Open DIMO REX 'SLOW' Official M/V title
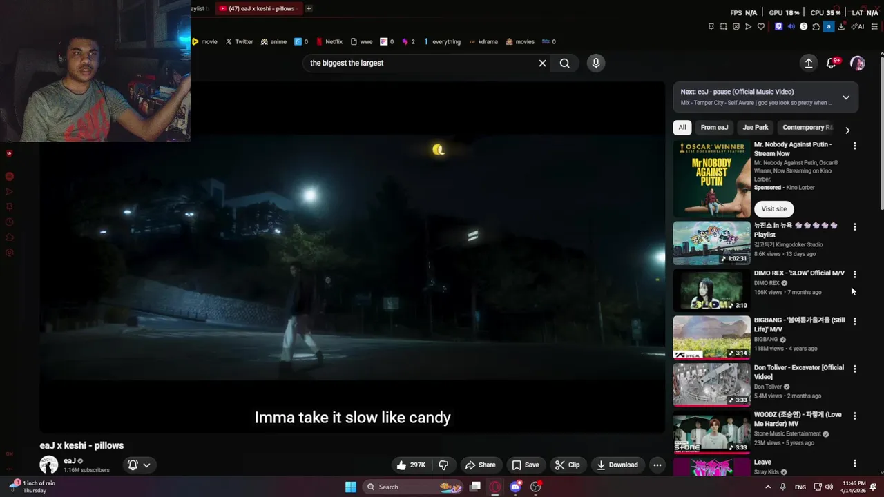 click(799, 273)
